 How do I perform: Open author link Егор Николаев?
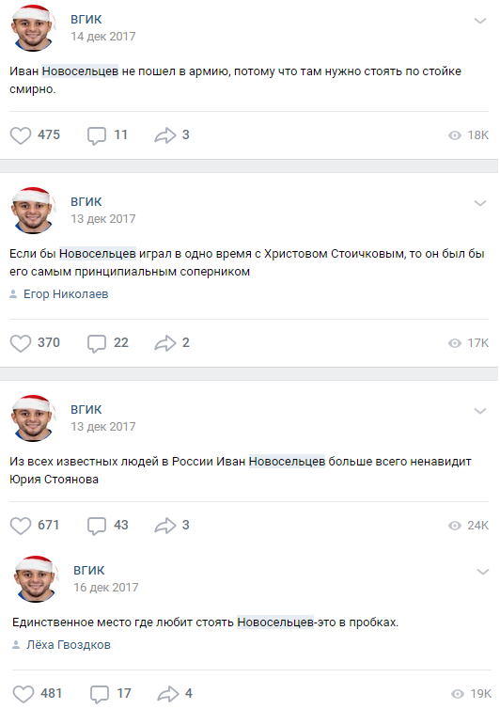click(66, 294)
